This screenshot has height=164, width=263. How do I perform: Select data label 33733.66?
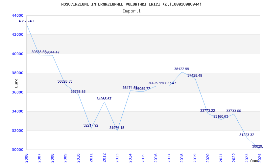point(233,111)
